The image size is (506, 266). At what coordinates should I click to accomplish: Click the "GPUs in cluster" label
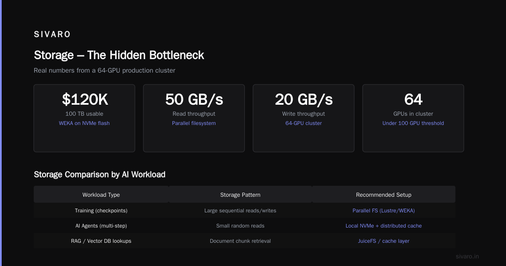click(413, 114)
